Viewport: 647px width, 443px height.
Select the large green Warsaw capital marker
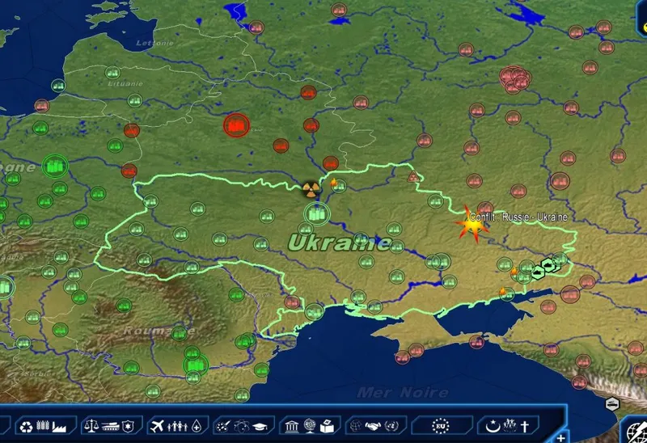click(x=55, y=167)
